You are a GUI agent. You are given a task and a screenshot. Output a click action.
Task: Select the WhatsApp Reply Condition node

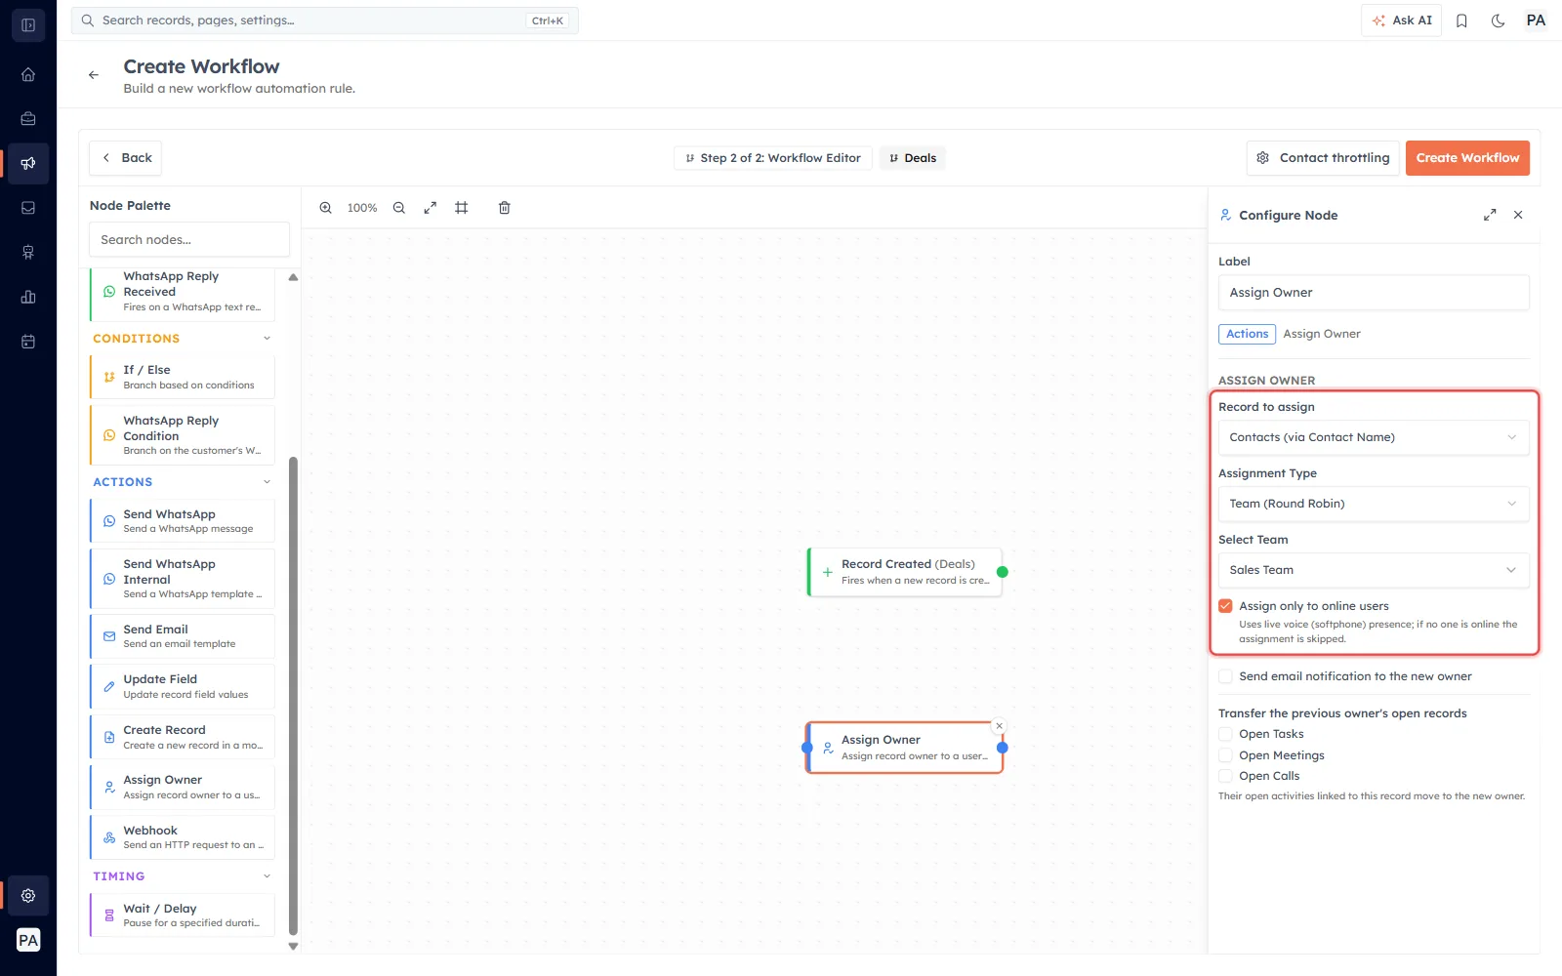(183, 435)
